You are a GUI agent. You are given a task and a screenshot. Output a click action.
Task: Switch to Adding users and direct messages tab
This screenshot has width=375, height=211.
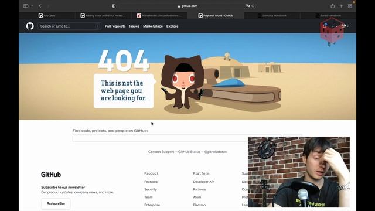(103, 16)
